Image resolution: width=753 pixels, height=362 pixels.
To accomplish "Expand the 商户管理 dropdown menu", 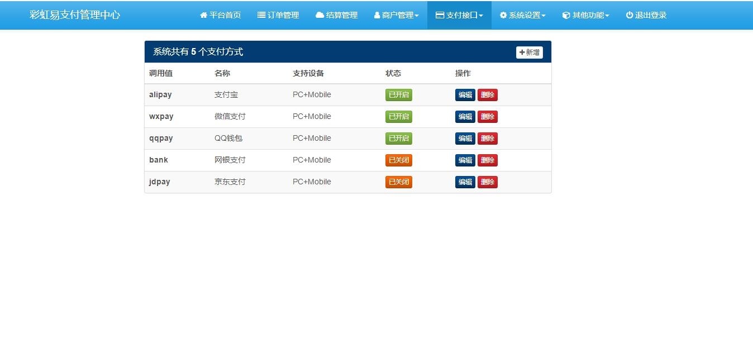I will (397, 15).
